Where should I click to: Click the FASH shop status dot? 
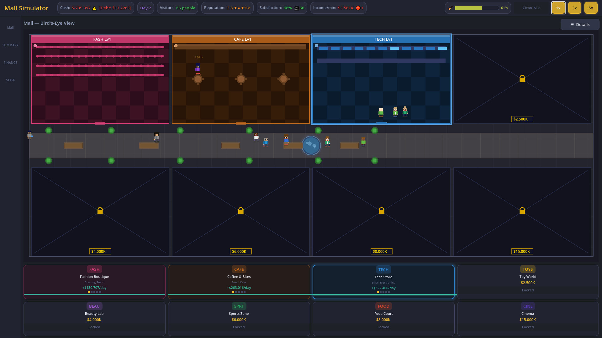35,46
